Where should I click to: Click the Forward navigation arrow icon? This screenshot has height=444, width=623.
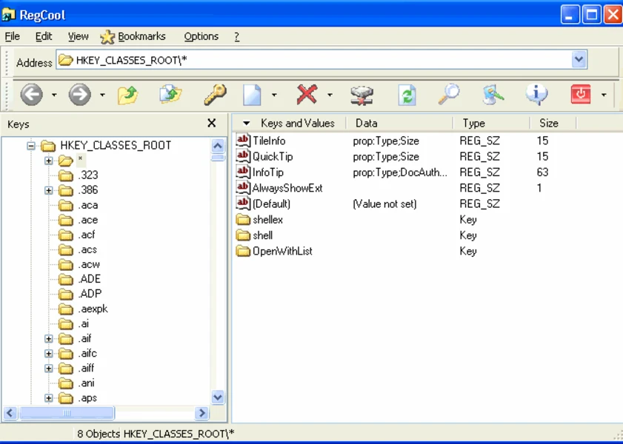pos(79,94)
